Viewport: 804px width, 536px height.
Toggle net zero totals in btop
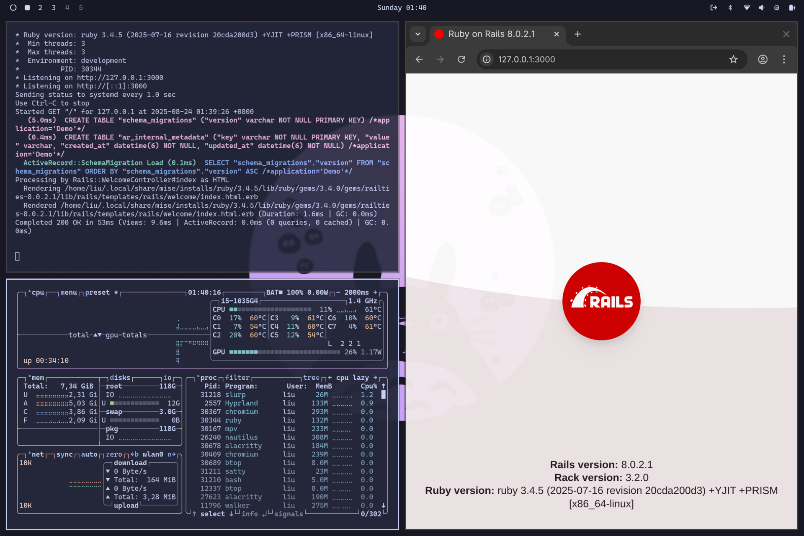(114, 454)
